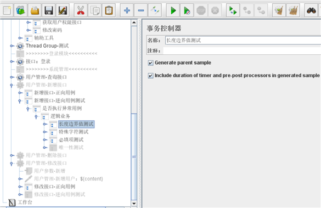Viewport: 321px width, 208px height.
Task: Collapse all nodes with the minus icon
Action: [x=140, y=10]
